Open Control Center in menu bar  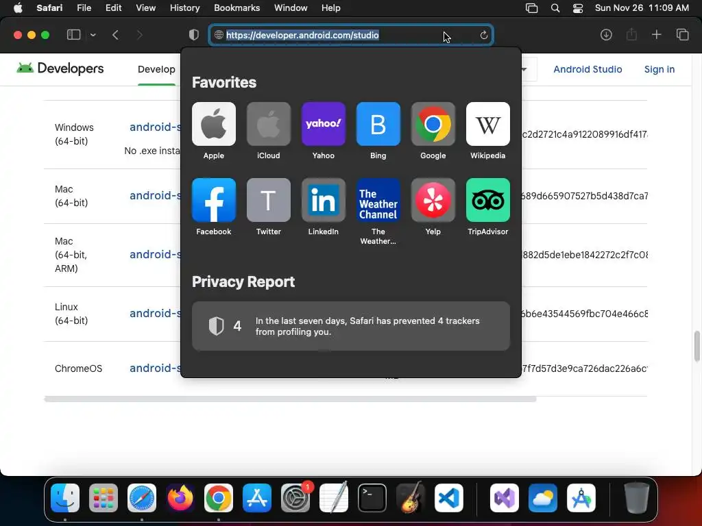(578, 8)
